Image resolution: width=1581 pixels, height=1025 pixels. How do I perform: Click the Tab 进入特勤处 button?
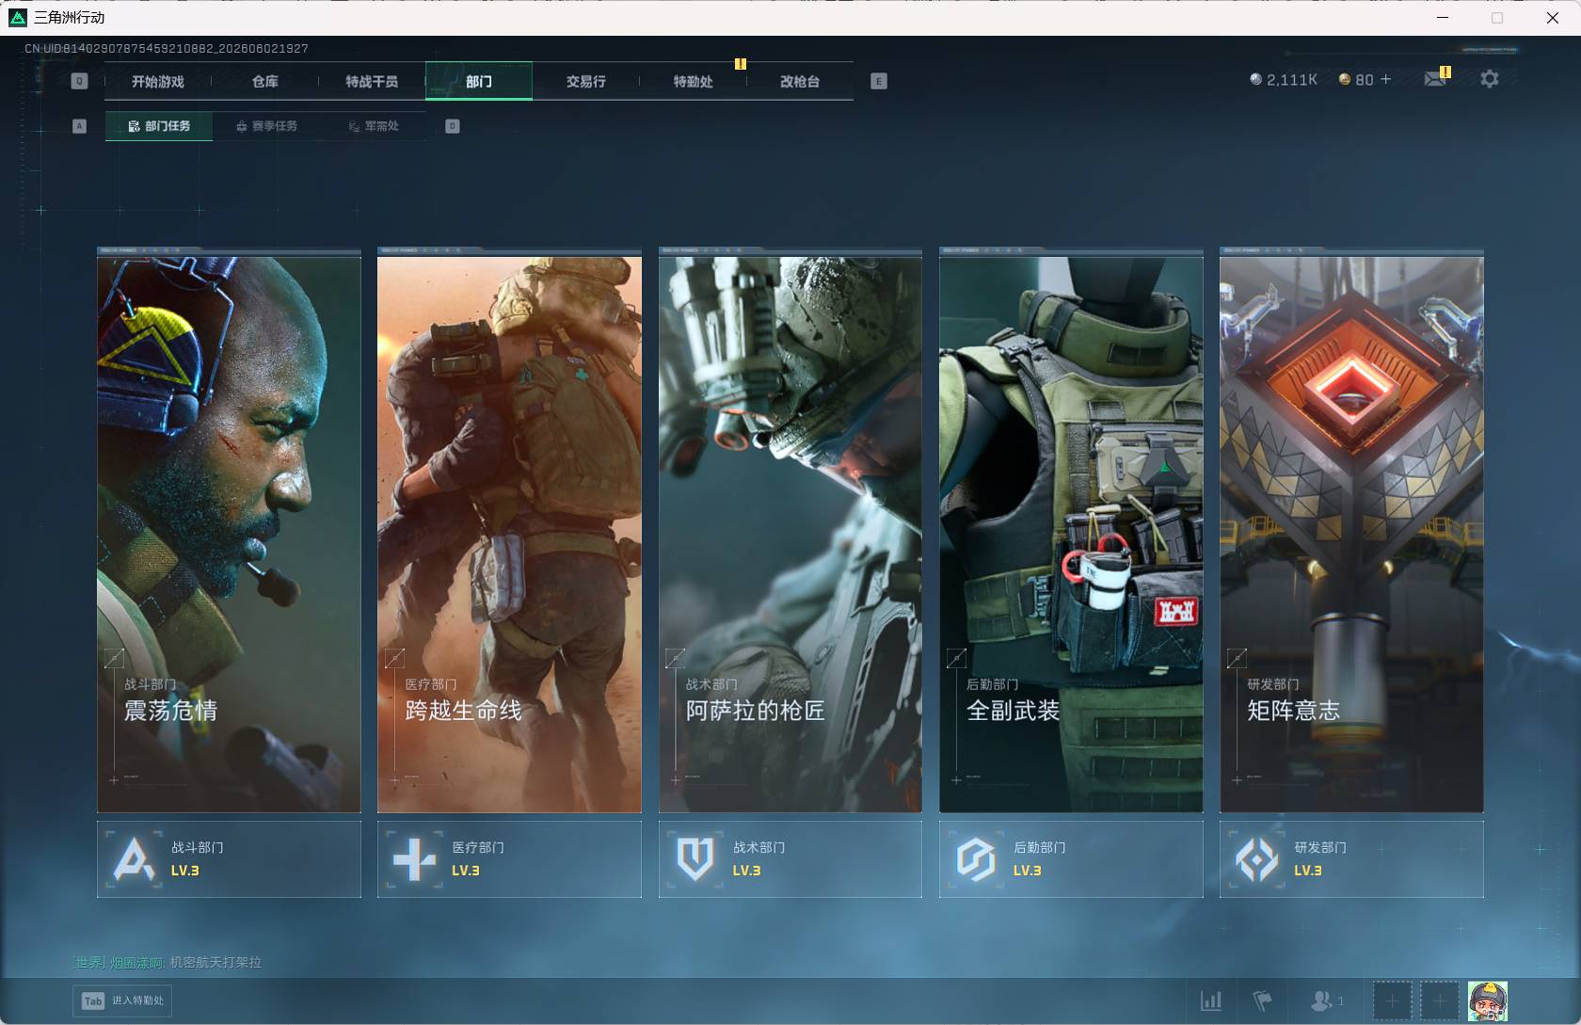[122, 1001]
